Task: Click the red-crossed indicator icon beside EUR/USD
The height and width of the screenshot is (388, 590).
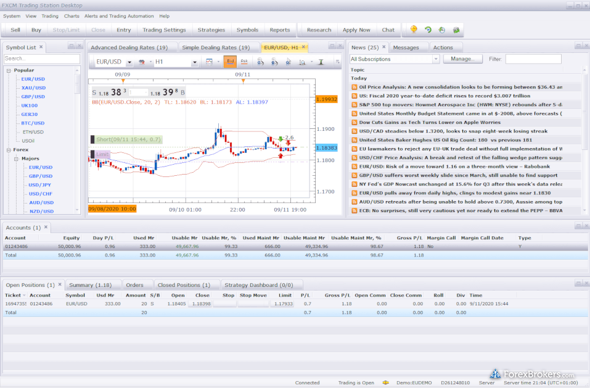Action: pos(142,62)
